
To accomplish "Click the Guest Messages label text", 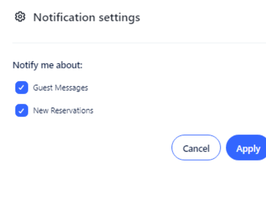I will (61, 88).
